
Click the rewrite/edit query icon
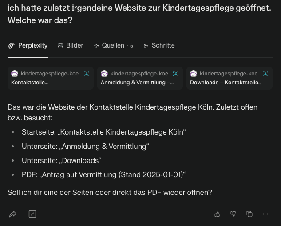[x=32, y=214]
